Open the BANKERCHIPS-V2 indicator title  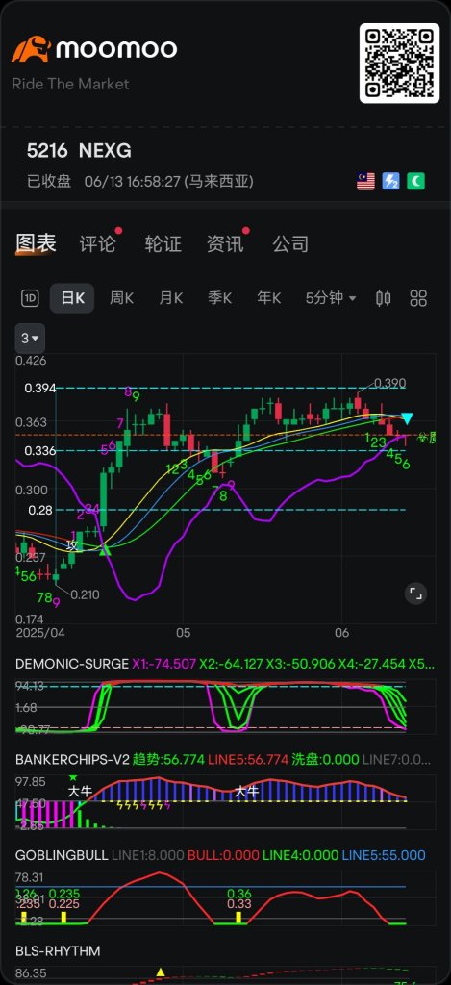(x=72, y=760)
